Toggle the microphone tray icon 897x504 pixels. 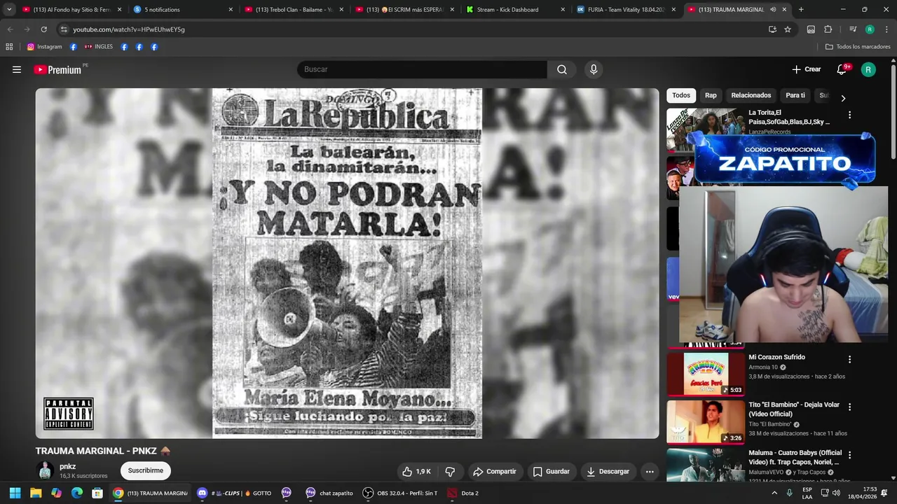(x=789, y=493)
